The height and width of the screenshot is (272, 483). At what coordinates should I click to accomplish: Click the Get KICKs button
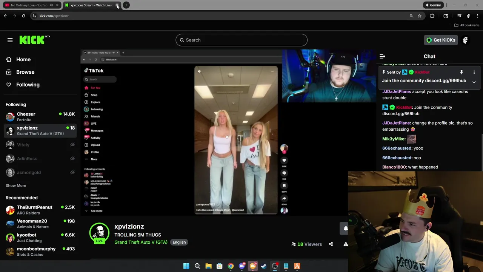coord(441,40)
